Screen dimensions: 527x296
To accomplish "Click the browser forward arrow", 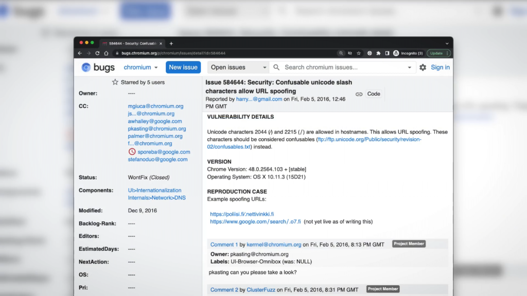I will click(89, 53).
